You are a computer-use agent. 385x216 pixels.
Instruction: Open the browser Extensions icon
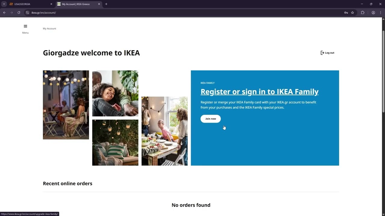(362, 13)
